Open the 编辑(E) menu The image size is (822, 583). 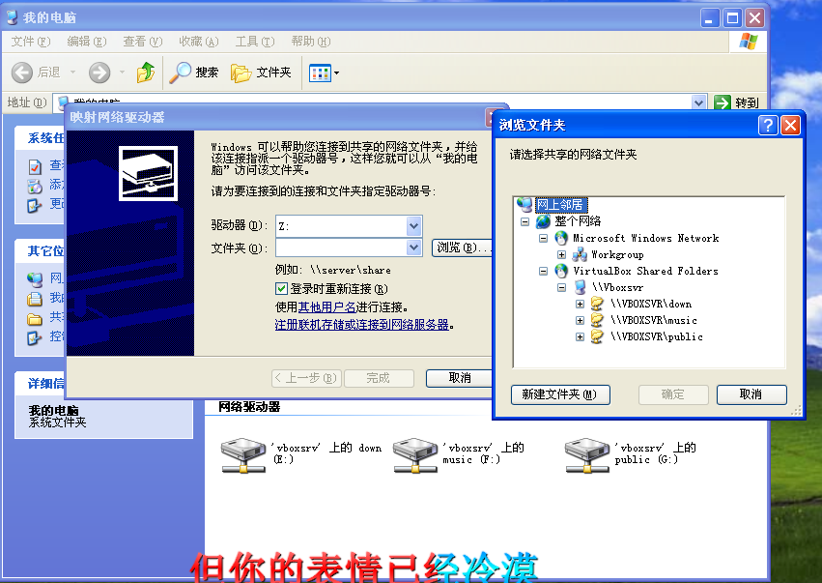coord(87,42)
